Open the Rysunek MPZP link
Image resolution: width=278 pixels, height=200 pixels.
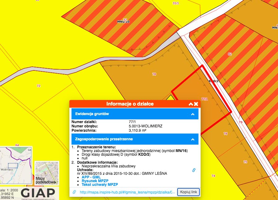click(x=95, y=181)
